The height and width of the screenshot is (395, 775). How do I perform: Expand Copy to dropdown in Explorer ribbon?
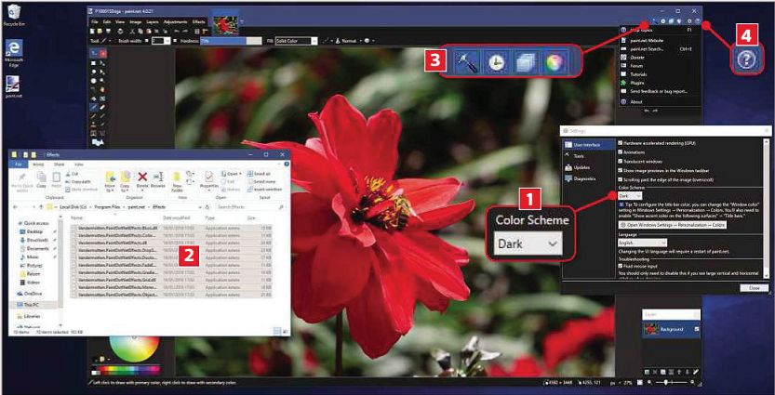(x=126, y=180)
